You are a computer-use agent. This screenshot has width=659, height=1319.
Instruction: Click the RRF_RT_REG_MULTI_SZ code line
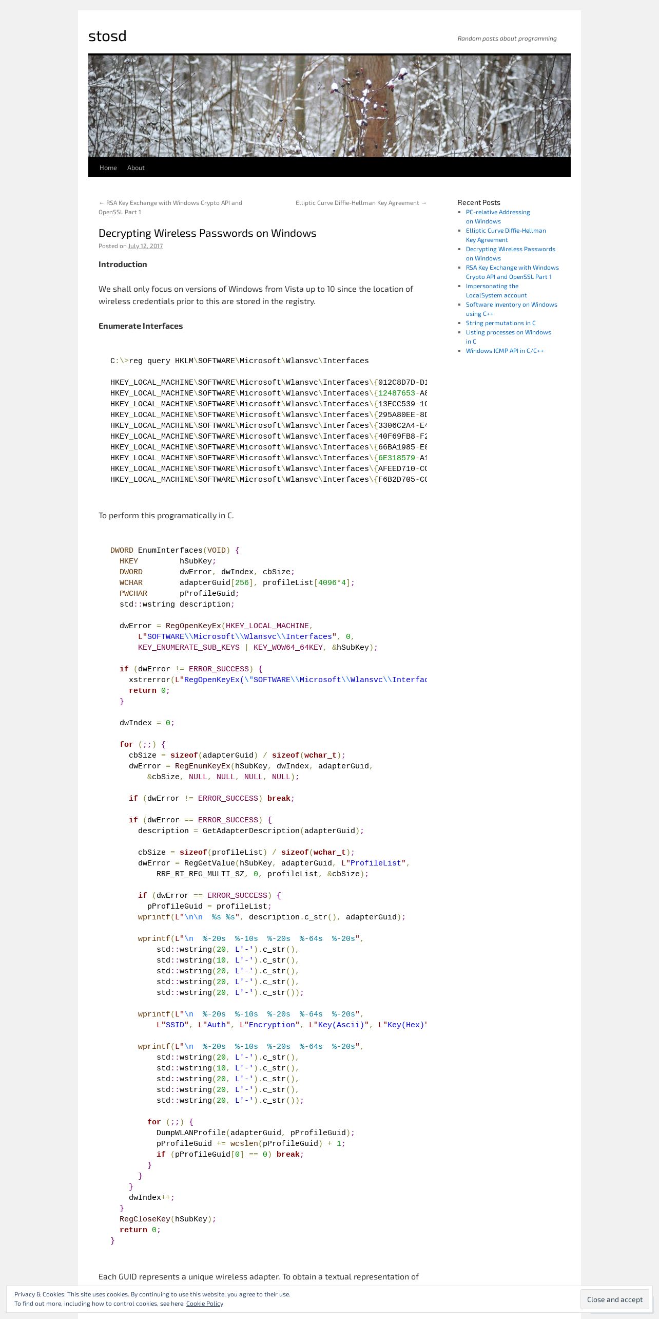263,874
